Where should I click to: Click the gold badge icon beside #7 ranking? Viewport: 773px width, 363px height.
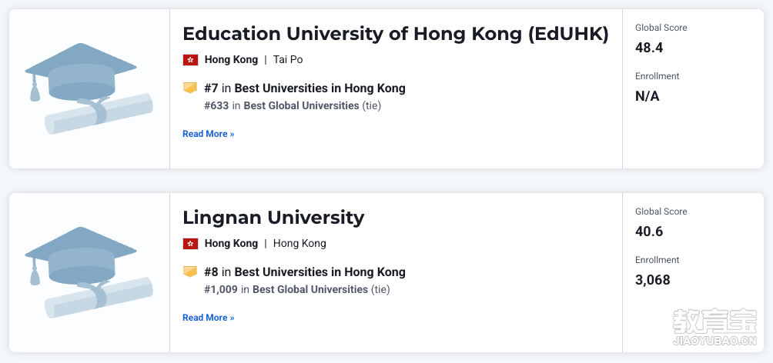click(x=190, y=88)
